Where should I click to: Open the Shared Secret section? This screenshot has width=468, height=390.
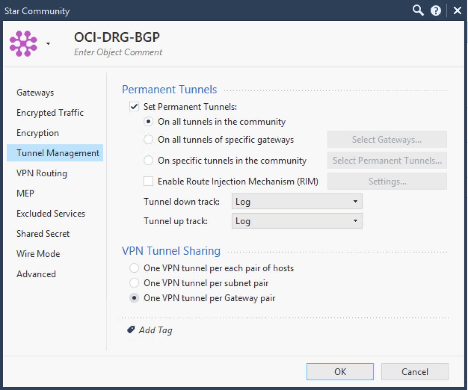click(43, 234)
